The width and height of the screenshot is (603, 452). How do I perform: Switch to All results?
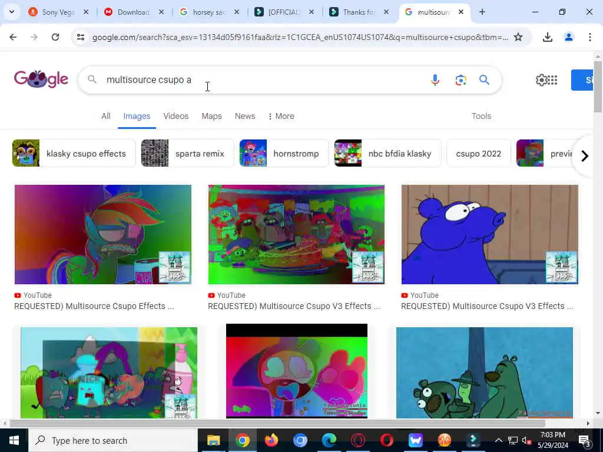106,116
